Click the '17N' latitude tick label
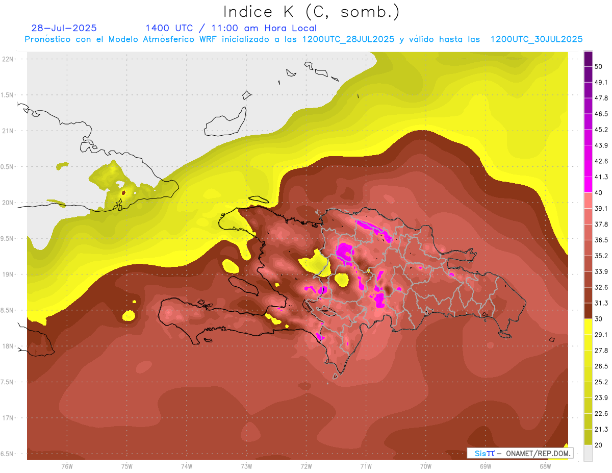This screenshot has width=612, height=473. click(8, 418)
